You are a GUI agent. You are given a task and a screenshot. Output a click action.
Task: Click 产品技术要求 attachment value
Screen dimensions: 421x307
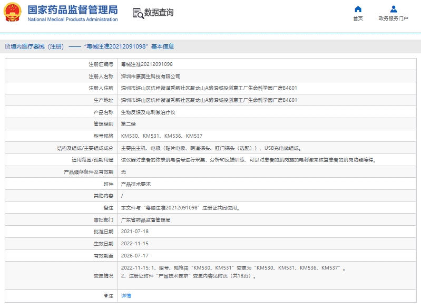pos(136,184)
